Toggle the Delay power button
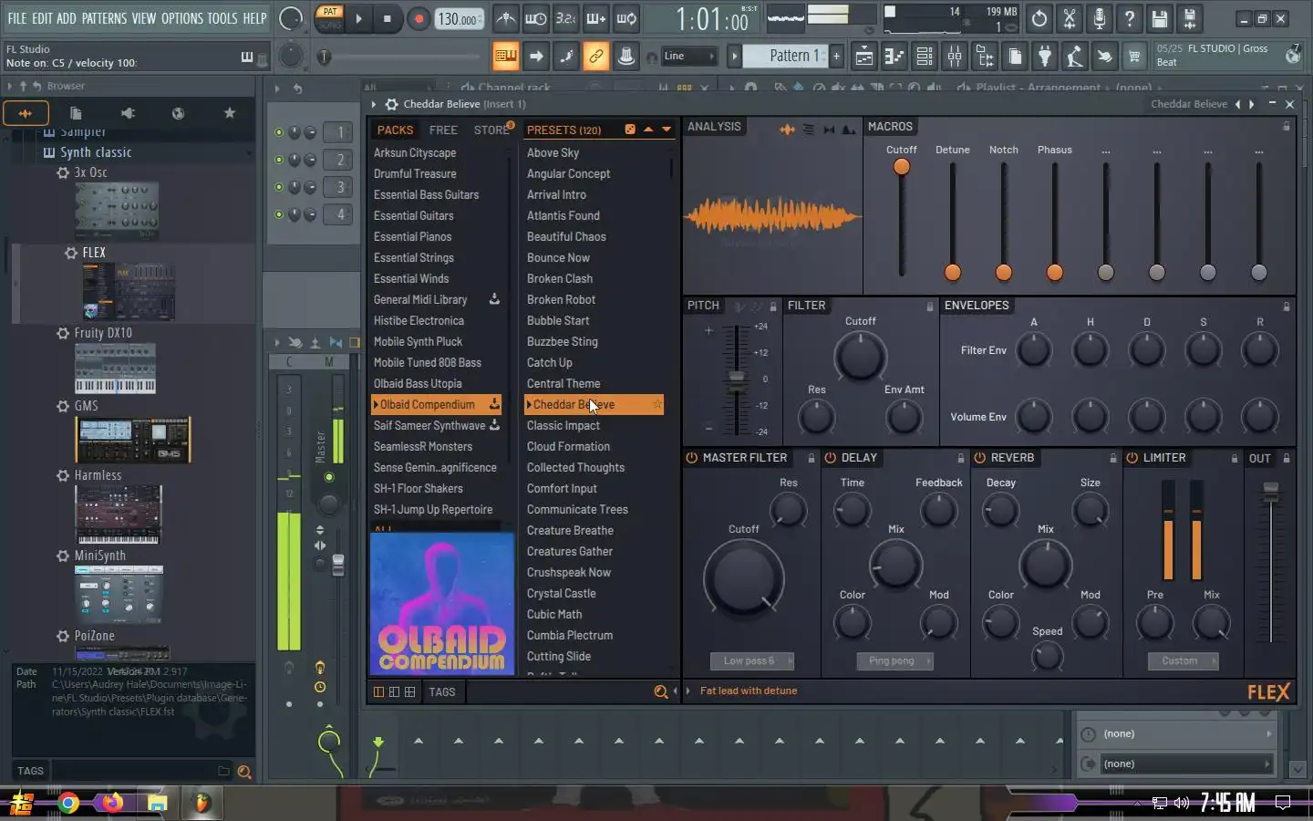The width and height of the screenshot is (1313, 821). coord(831,458)
